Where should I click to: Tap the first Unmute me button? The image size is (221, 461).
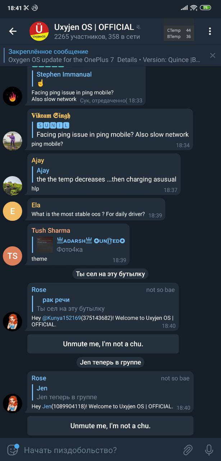pyautogui.click(x=103, y=344)
